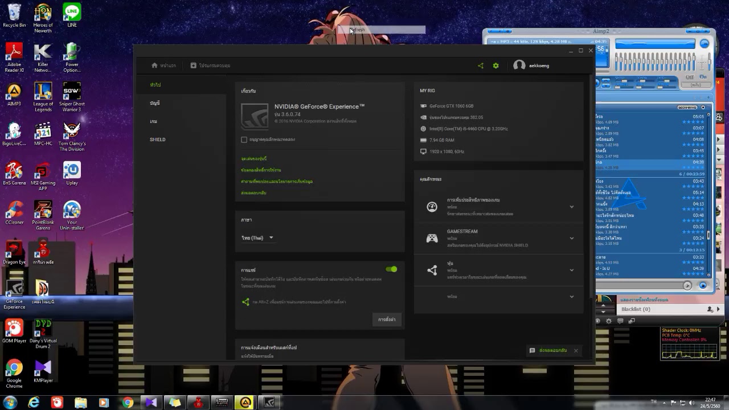
Task: Click the Blacklist (0) row
Action: [x=669, y=309]
